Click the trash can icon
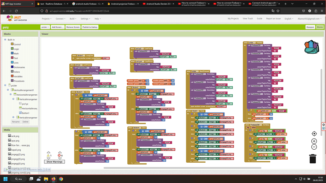326x183 pixels. pyautogui.click(x=313, y=158)
